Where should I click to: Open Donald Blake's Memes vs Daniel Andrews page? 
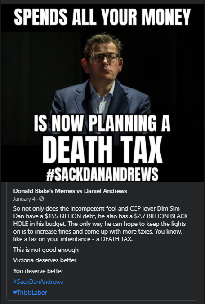click(70, 191)
